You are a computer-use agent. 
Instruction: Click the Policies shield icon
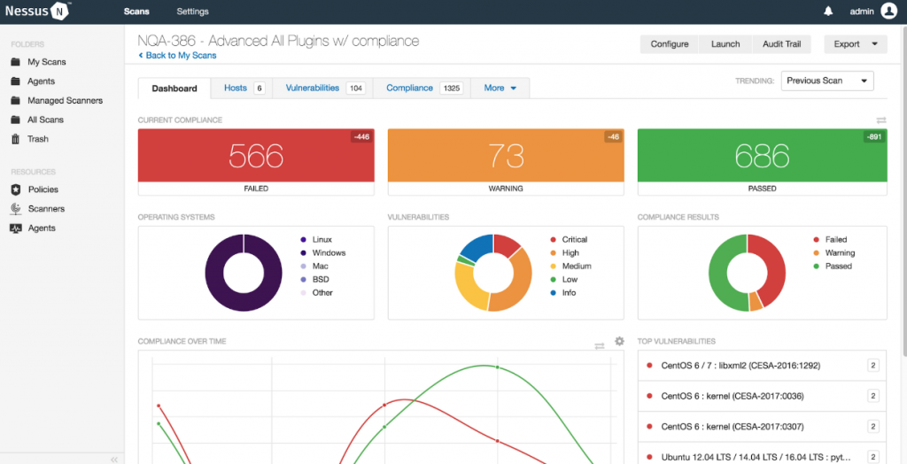pyautogui.click(x=16, y=189)
